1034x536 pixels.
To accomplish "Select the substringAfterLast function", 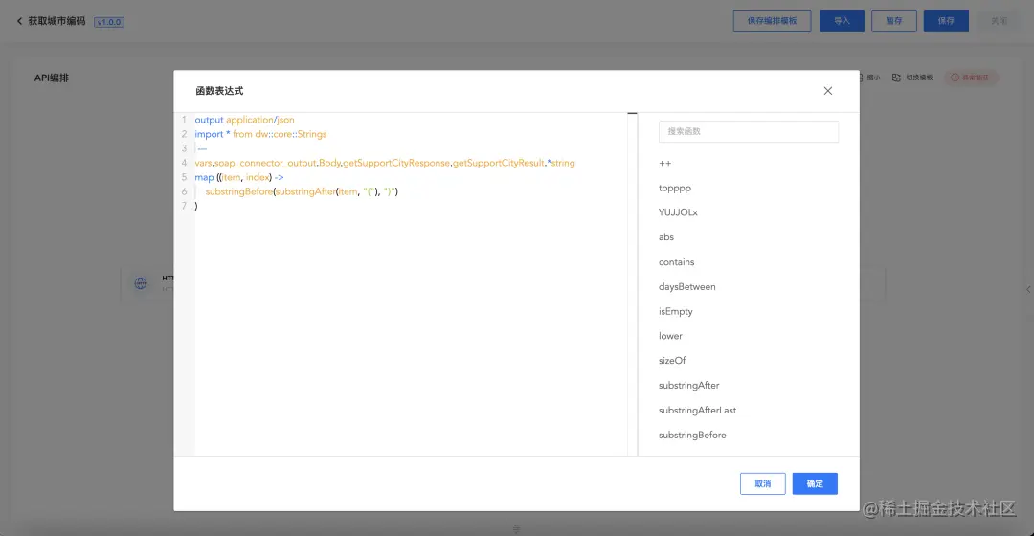I will pyautogui.click(x=697, y=410).
